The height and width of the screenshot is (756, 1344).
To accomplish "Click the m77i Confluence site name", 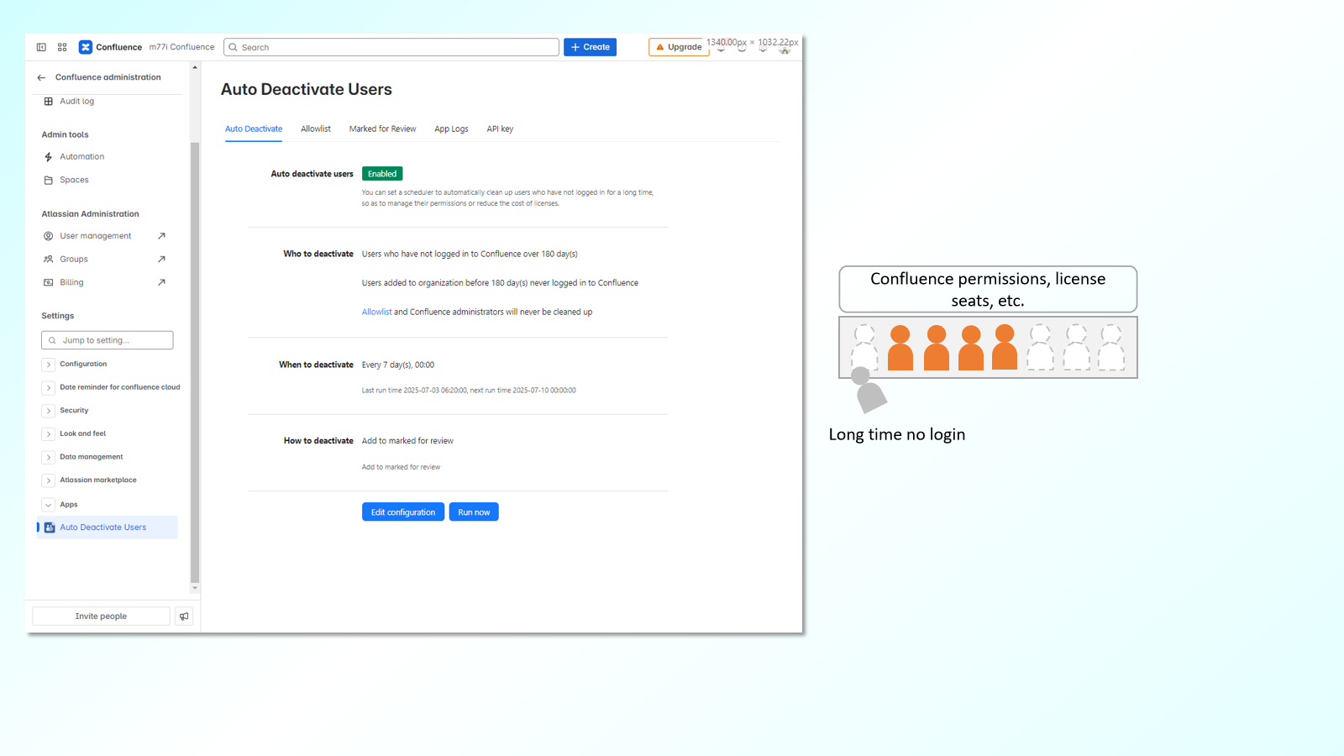I will pyautogui.click(x=181, y=47).
